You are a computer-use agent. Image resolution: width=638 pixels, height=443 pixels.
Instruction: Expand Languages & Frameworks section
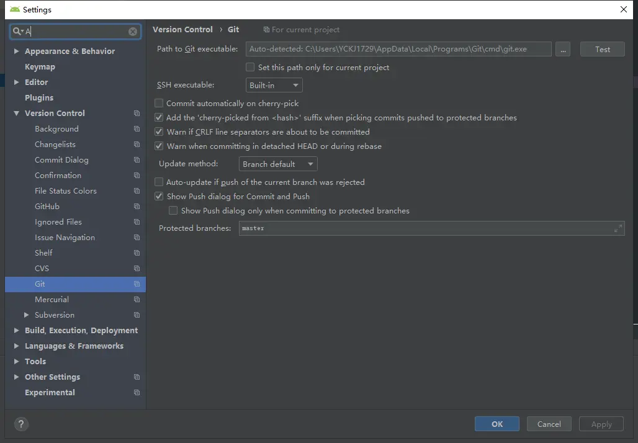(x=16, y=346)
